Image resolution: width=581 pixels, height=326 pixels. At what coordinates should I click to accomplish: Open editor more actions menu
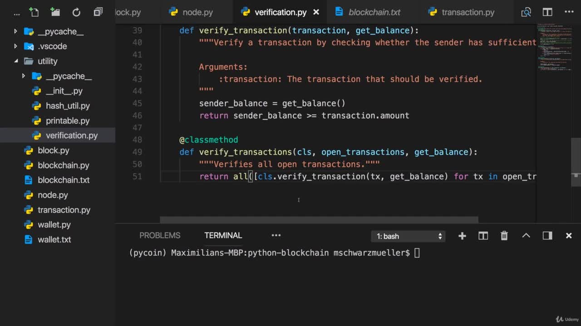point(569,12)
